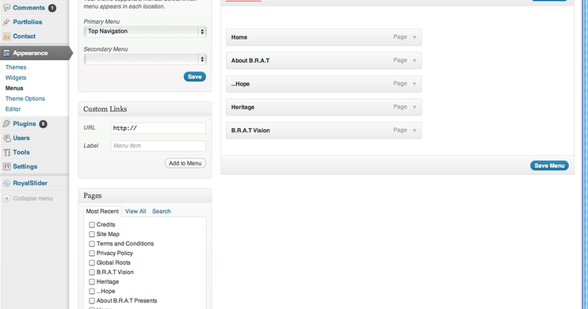The width and height of the screenshot is (588, 309).
Task: Expand the B.R.A.T Vision menu item arrow
Action: point(414,131)
